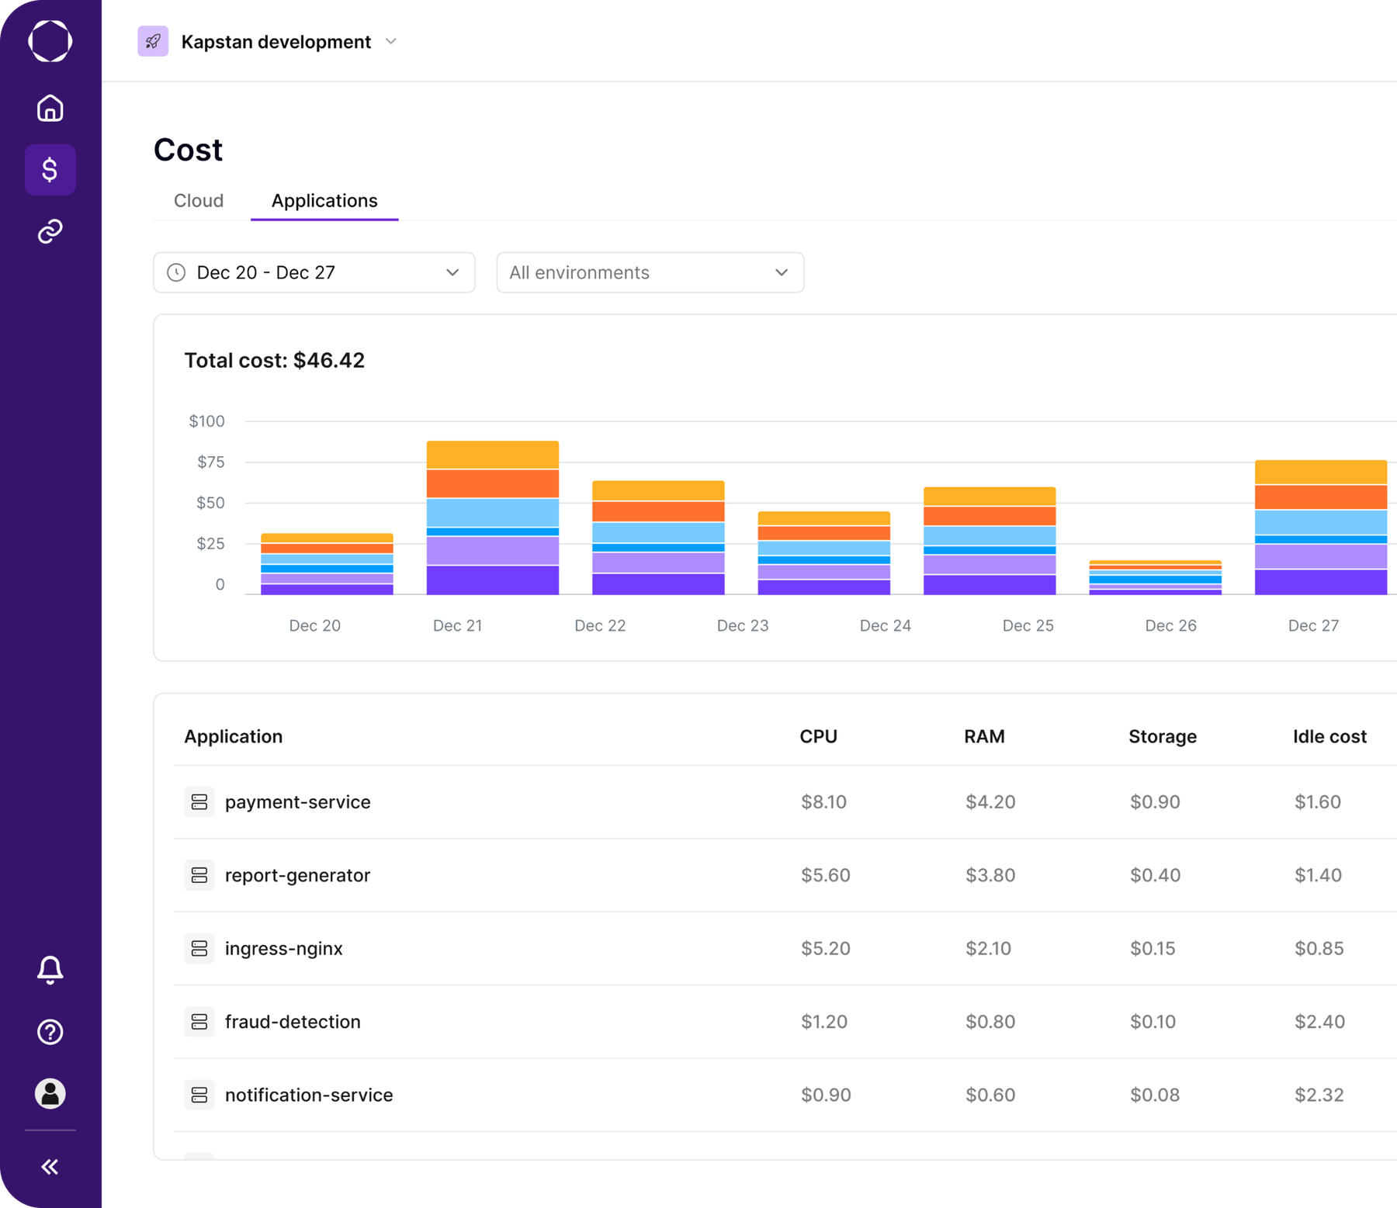Click the Dec 26 stacked bar

coord(1156,577)
